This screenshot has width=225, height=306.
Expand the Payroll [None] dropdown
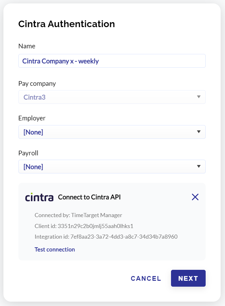(112, 167)
